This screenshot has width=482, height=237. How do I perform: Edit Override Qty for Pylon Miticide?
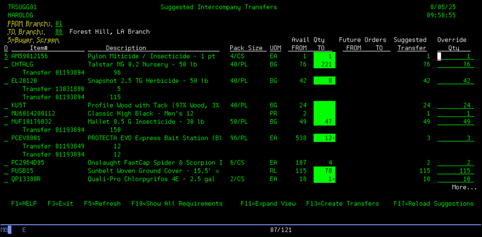pyautogui.click(x=456, y=56)
